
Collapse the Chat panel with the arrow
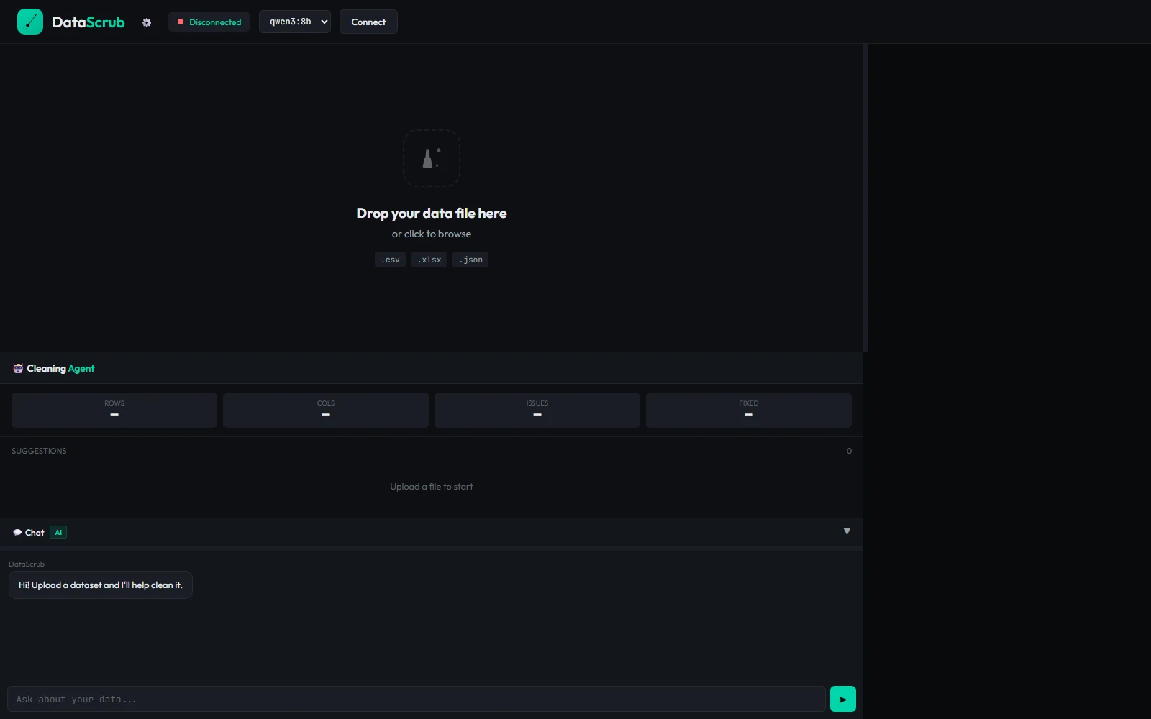(847, 532)
